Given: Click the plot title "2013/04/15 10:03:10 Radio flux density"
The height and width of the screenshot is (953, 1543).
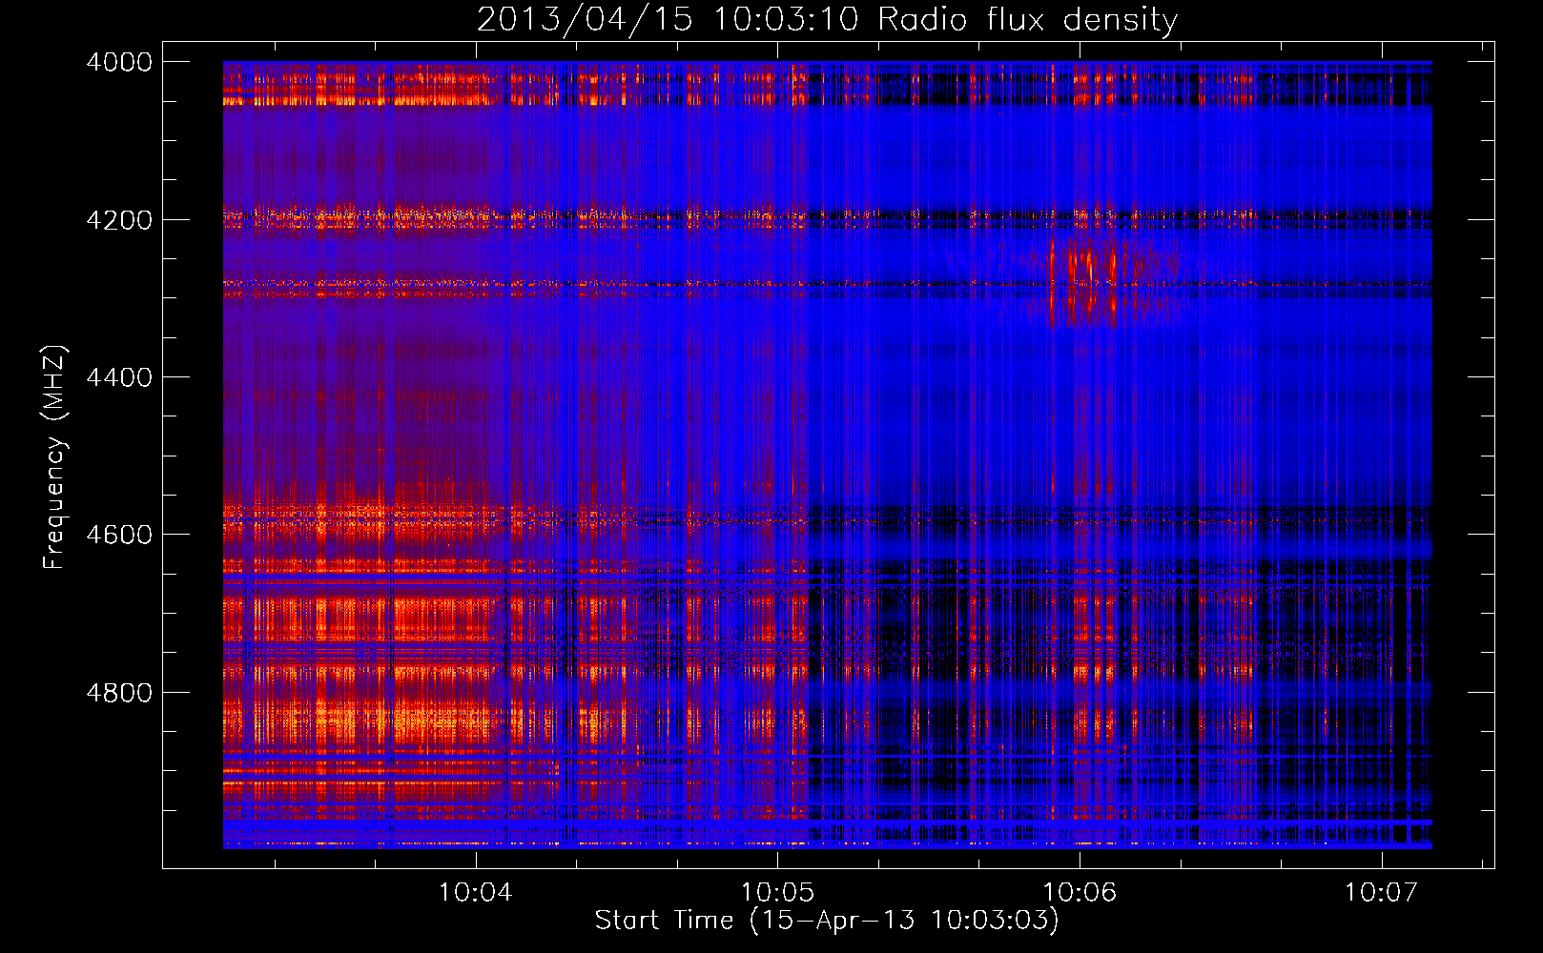Looking at the screenshot, I should point(827,19).
